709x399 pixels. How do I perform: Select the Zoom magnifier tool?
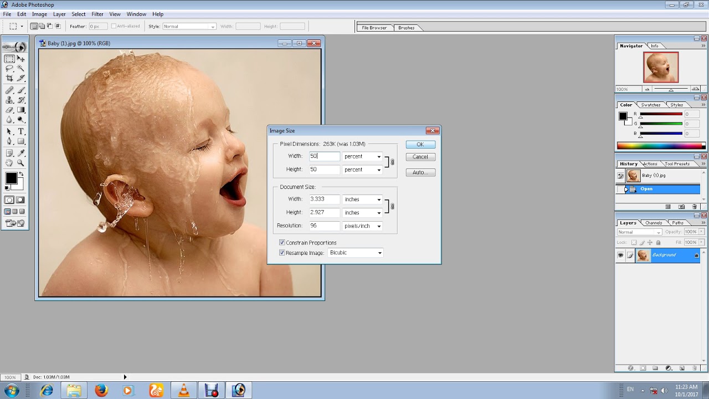(21, 163)
